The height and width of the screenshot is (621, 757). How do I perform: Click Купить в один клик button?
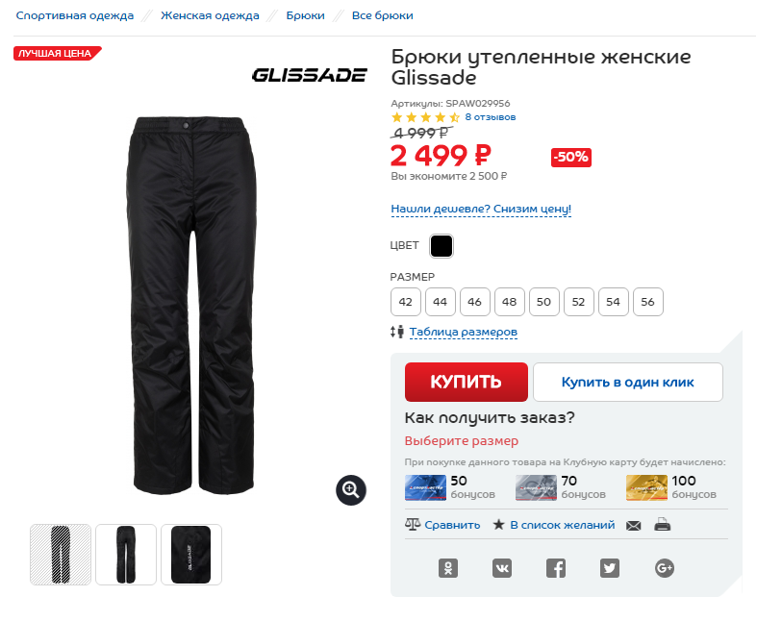point(627,383)
